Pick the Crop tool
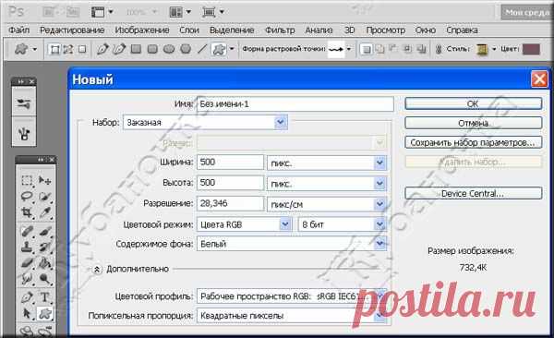The height and width of the screenshot is (338, 554). click(27, 212)
